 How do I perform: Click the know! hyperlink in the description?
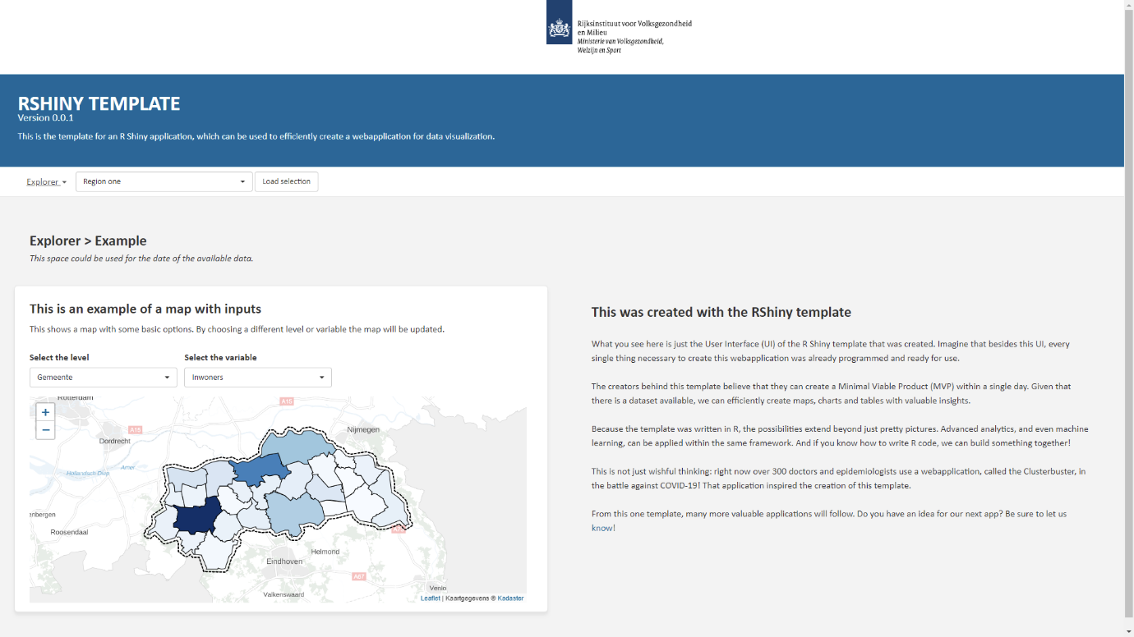(602, 527)
